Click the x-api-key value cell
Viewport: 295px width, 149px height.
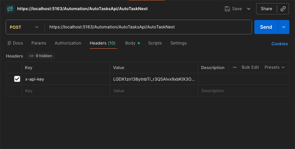coord(154,79)
